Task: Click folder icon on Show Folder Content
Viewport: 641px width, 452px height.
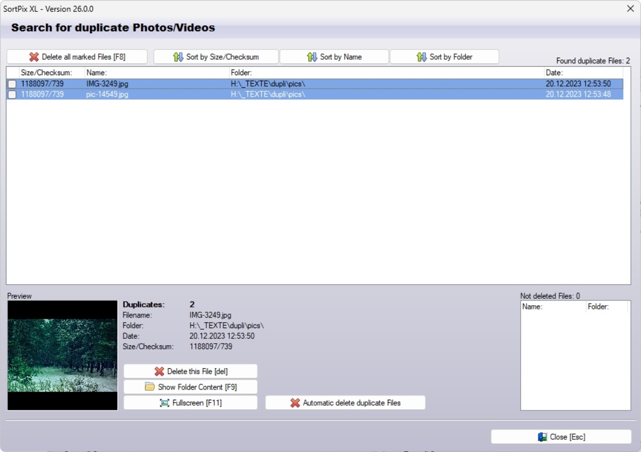Action: click(150, 387)
